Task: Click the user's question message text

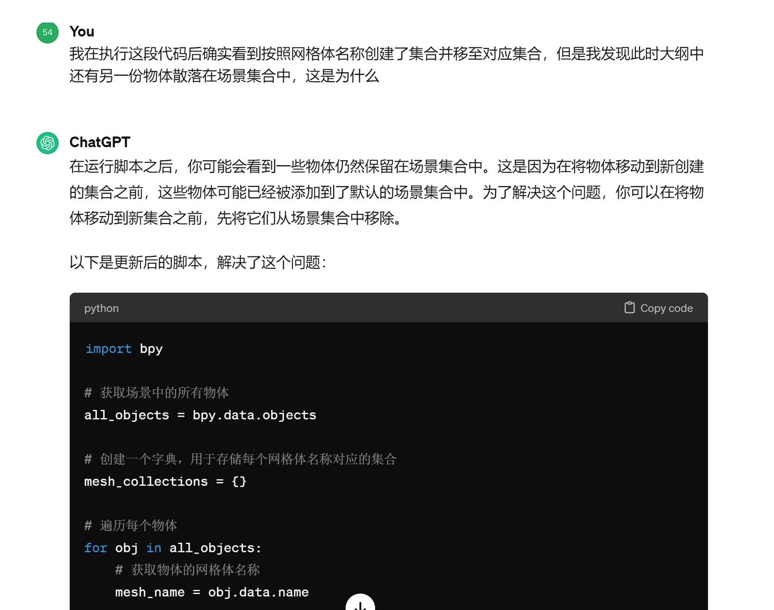Action: pyautogui.click(x=386, y=64)
